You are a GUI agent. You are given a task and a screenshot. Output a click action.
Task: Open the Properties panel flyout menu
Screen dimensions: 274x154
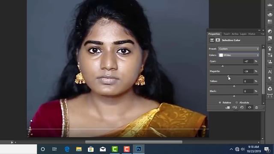click(x=262, y=34)
